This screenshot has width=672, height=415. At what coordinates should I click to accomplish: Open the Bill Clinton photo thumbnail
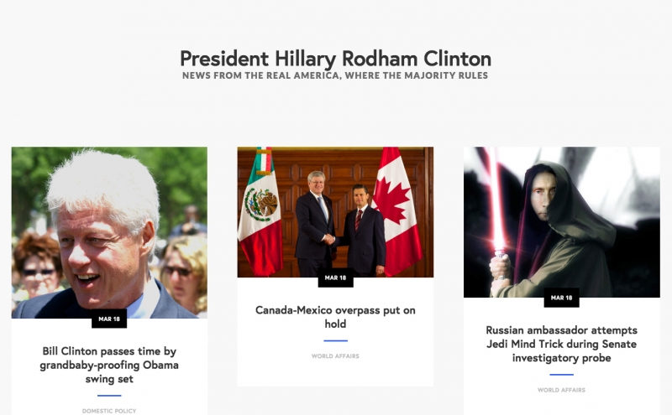tap(109, 233)
